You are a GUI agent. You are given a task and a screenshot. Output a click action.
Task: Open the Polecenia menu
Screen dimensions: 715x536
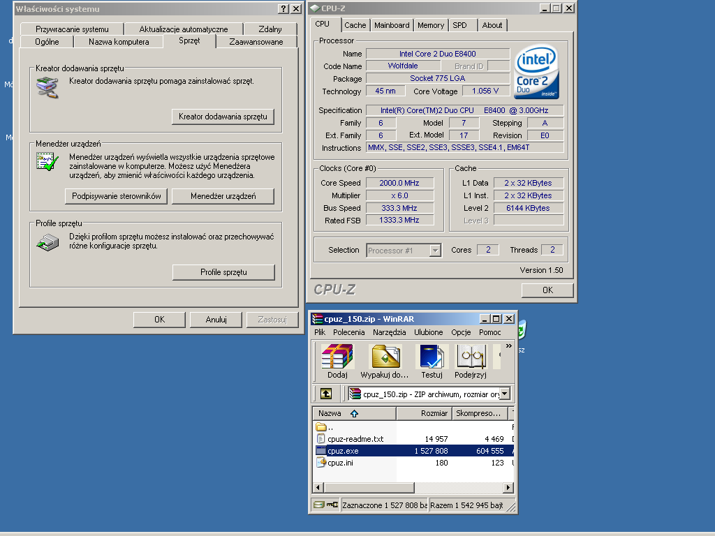(349, 332)
